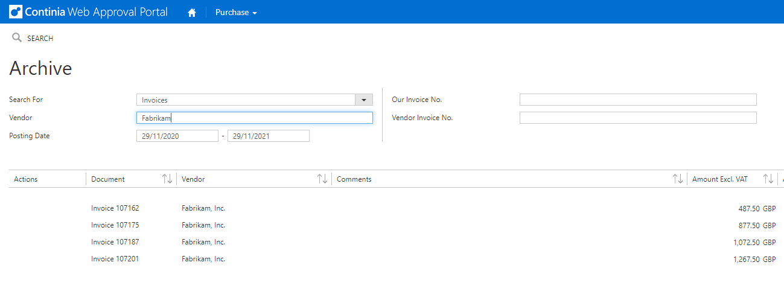784x303 pixels.
Task: Open the Purchase menu
Action: [236, 13]
